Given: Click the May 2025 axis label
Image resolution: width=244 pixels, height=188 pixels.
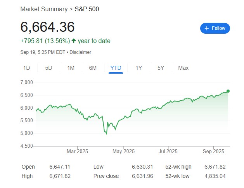Looking at the screenshot, I should pos(123,151).
